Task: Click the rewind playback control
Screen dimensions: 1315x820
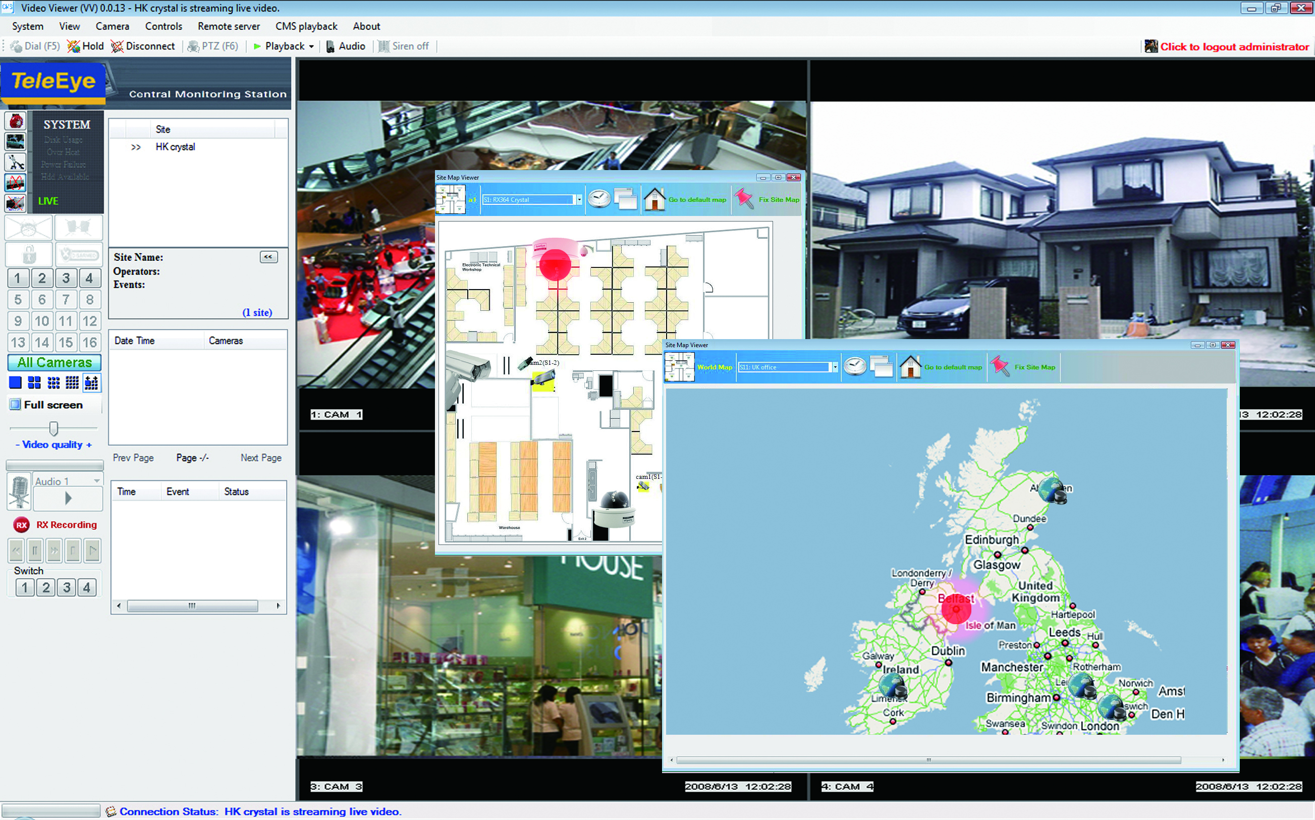Action: tap(16, 551)
